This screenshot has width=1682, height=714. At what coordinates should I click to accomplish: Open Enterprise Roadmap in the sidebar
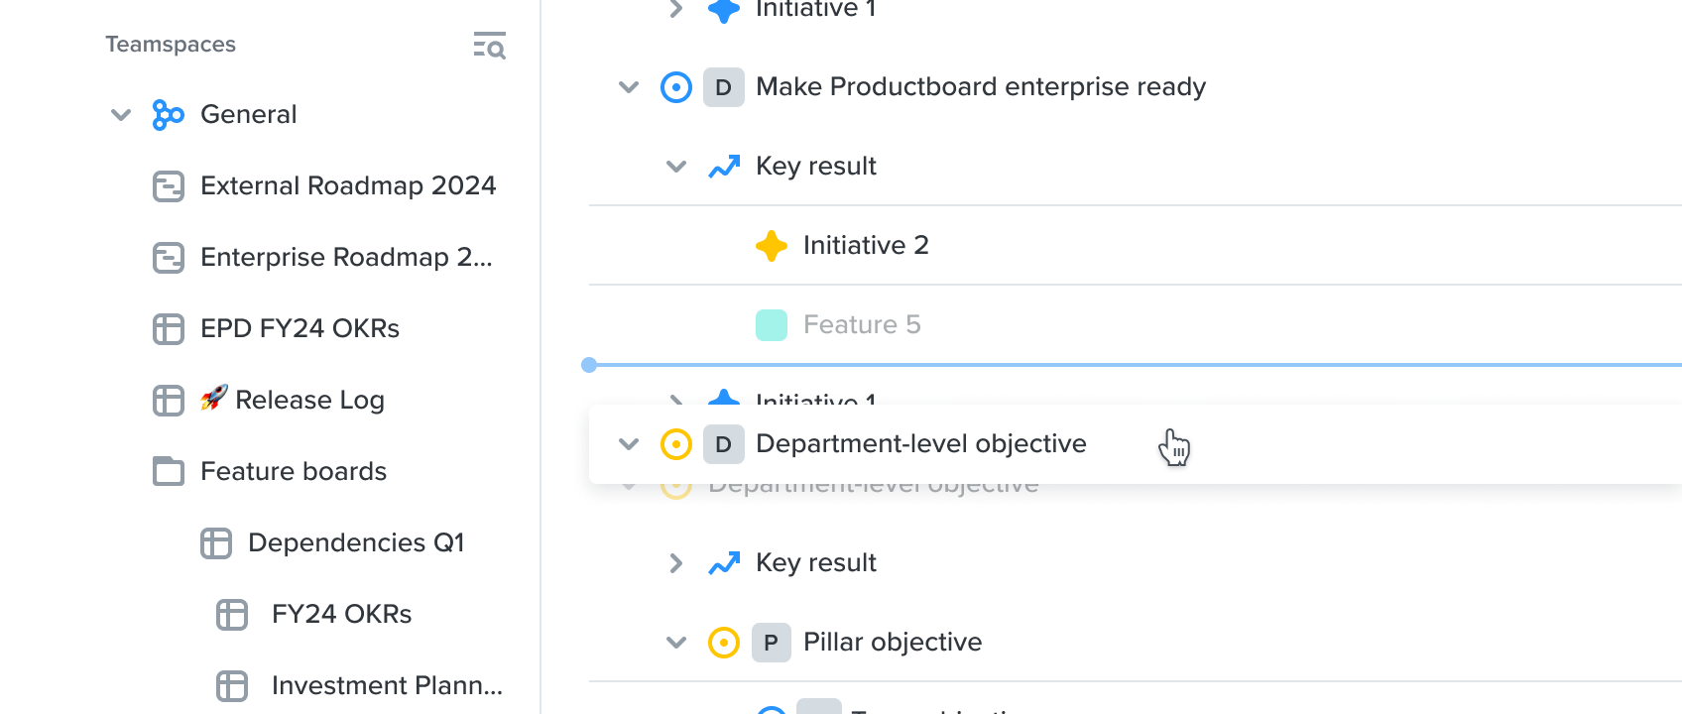click(346, 257)
